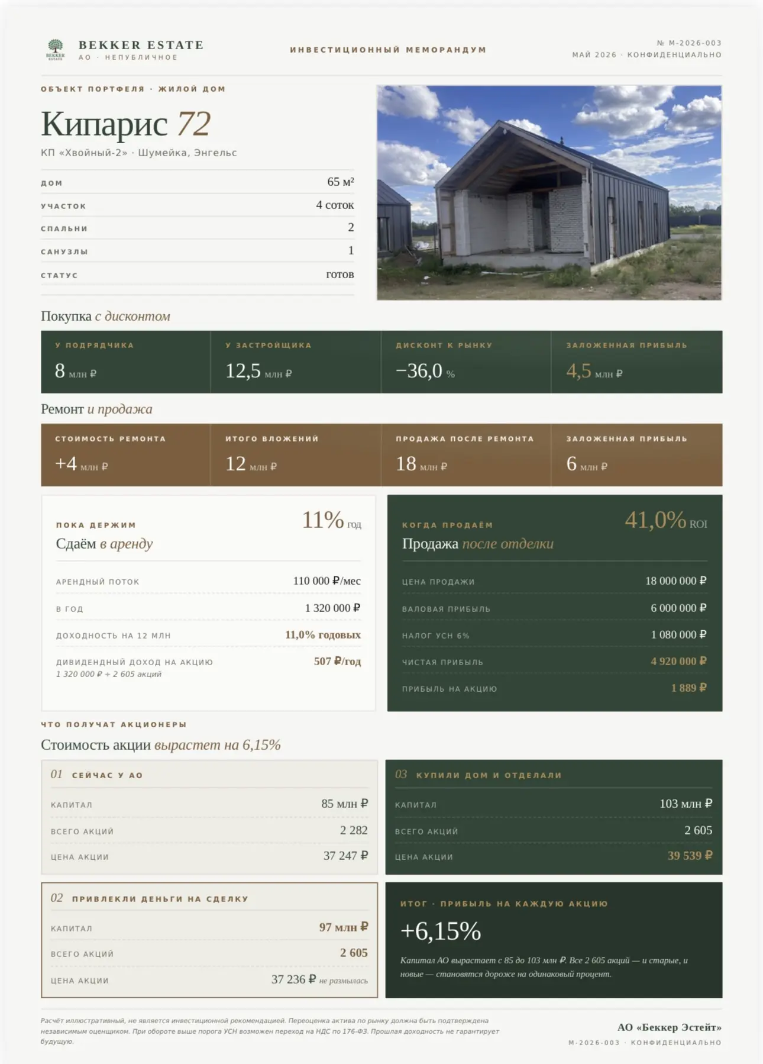
Task: Select 'Продажа после отделки' card title
Action: pos(478,543)
